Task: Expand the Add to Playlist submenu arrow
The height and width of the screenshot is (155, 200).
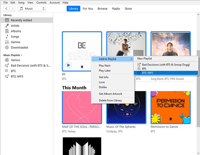Action: [x=131, y=59]
